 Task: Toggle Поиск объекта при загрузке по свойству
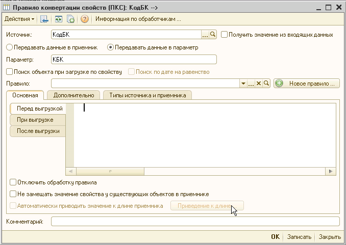coord(9,72)
